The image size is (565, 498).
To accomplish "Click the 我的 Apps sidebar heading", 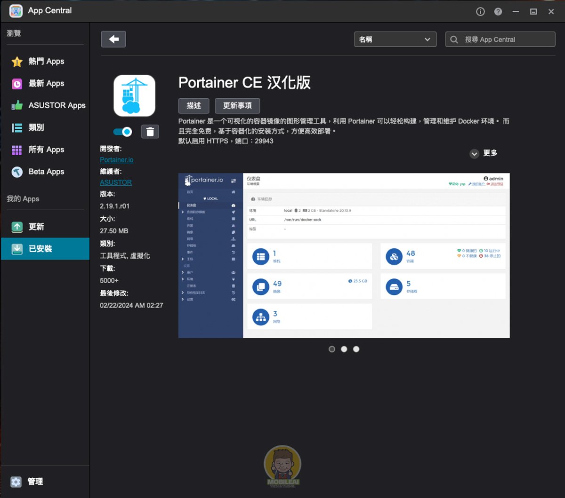I will click(x=23, y=199).
